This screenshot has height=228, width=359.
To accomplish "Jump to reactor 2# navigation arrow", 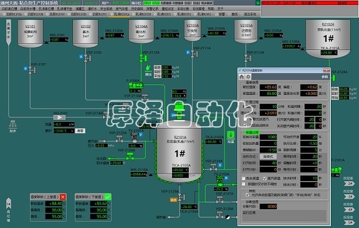I will coord(349,184).
